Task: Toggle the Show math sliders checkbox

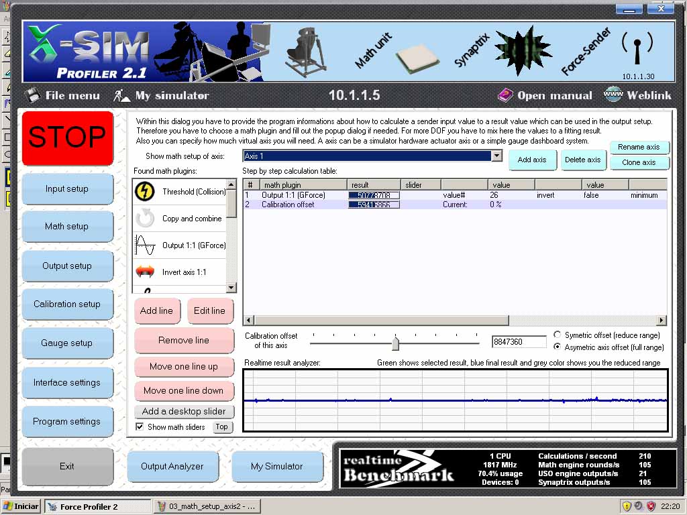Action: [140, 426]
